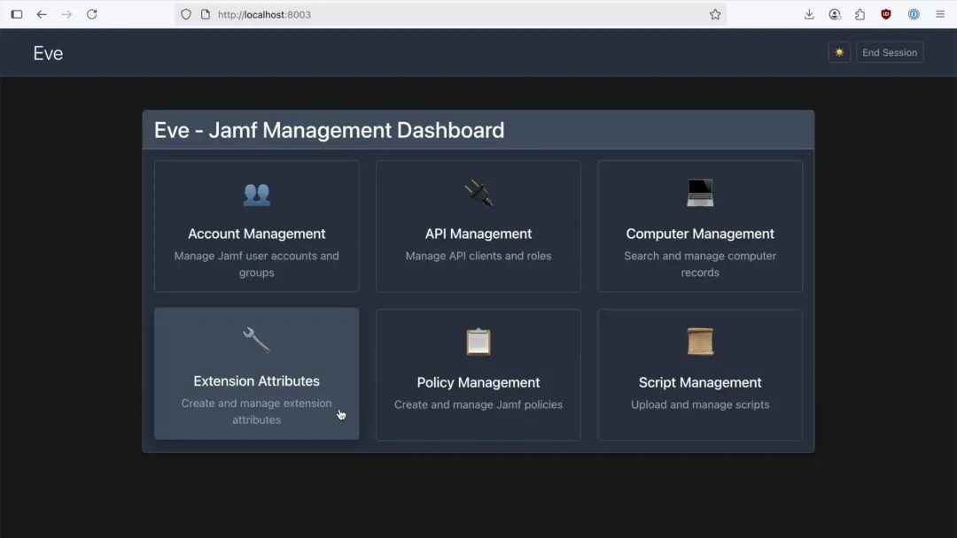Click 'Create and manage extension attributes' text
This screenshot has height=538, width=957.
[x=256, y=411]
